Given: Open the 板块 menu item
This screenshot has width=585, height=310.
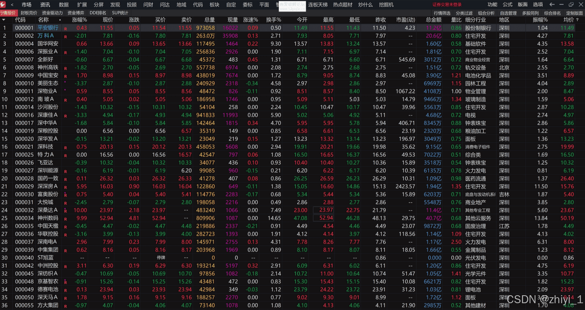Looking at the screenshot, I should click(214, 5).
